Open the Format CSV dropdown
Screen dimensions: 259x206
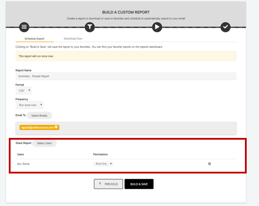click(x=24, y=90)
